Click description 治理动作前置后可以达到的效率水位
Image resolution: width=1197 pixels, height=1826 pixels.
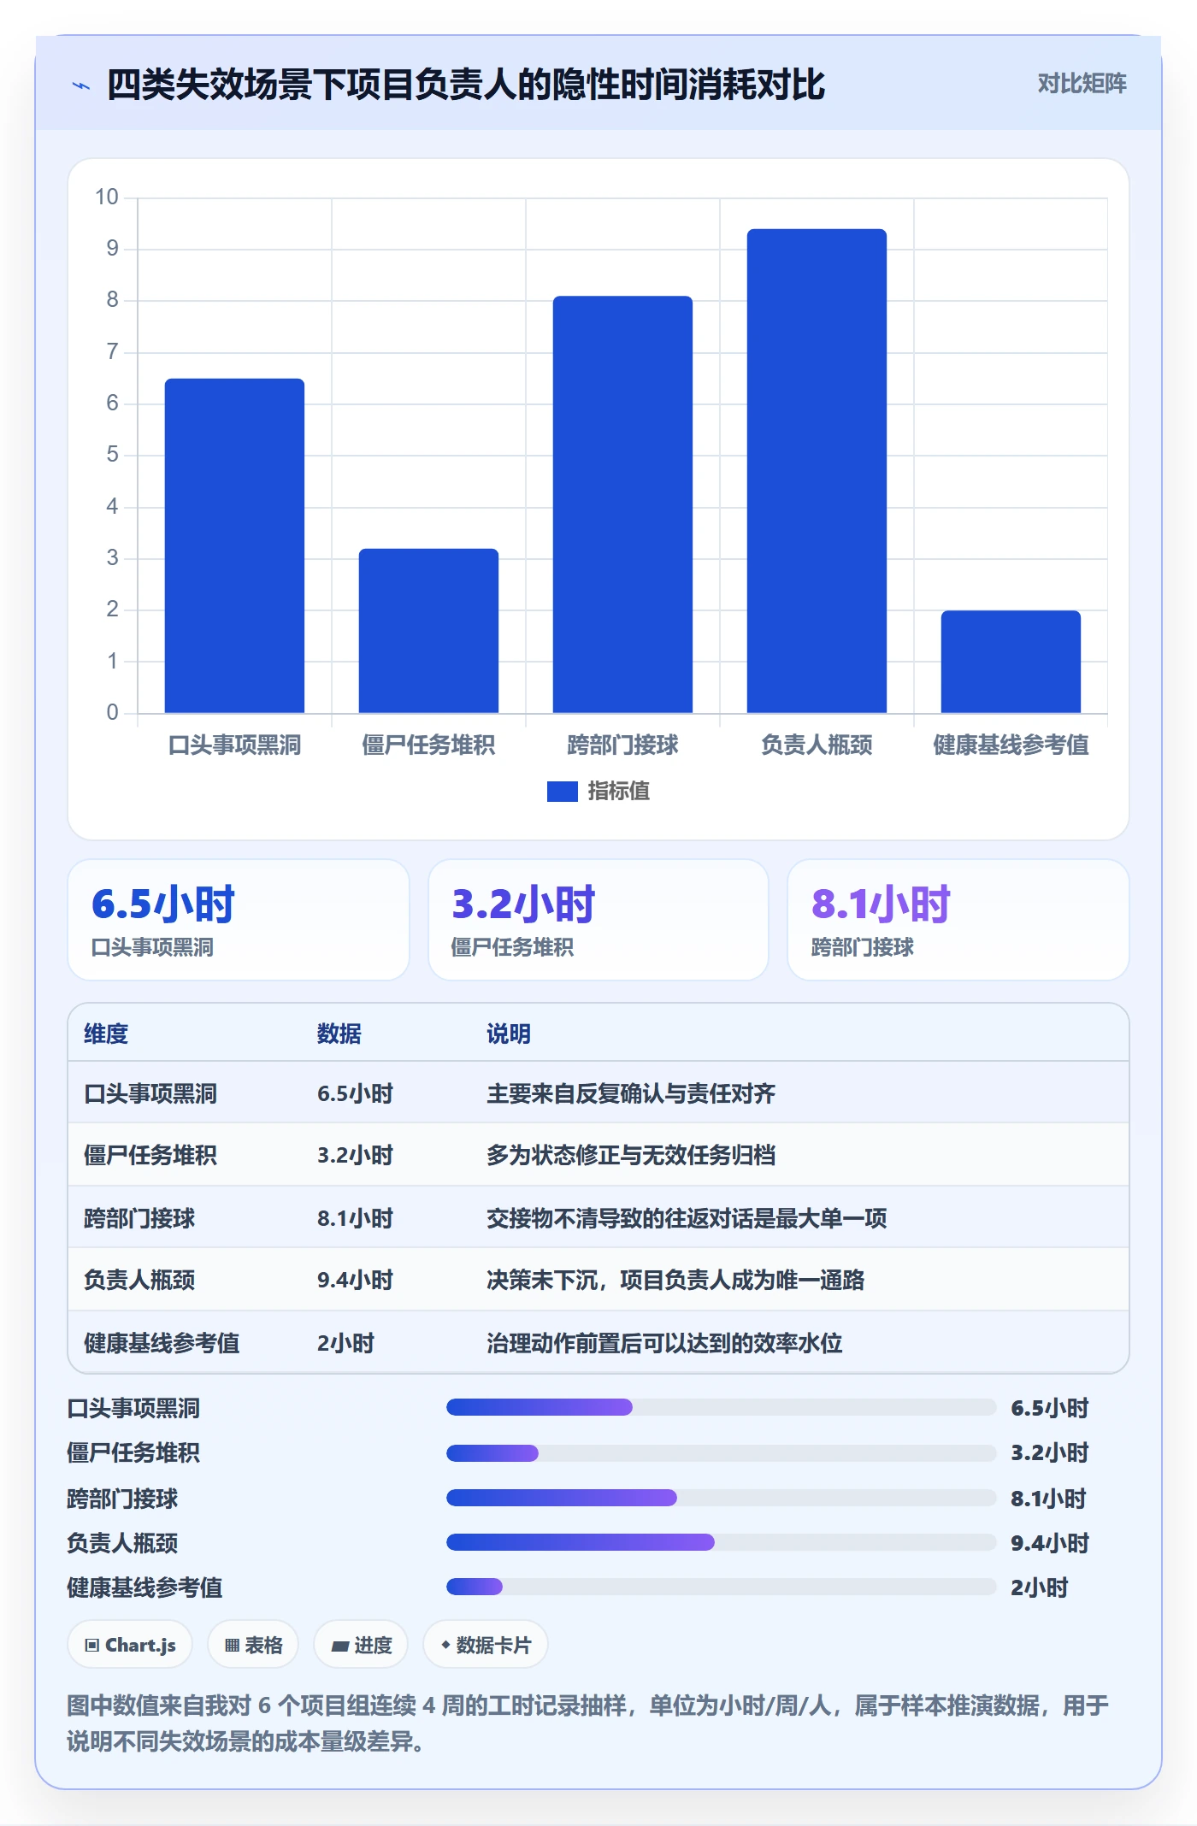664,1344
